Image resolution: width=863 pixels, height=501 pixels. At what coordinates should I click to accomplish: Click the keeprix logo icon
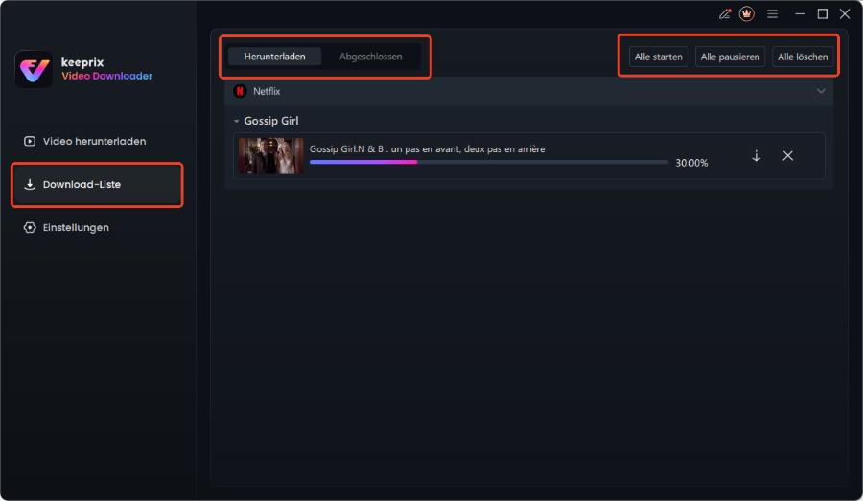[34, 69]
